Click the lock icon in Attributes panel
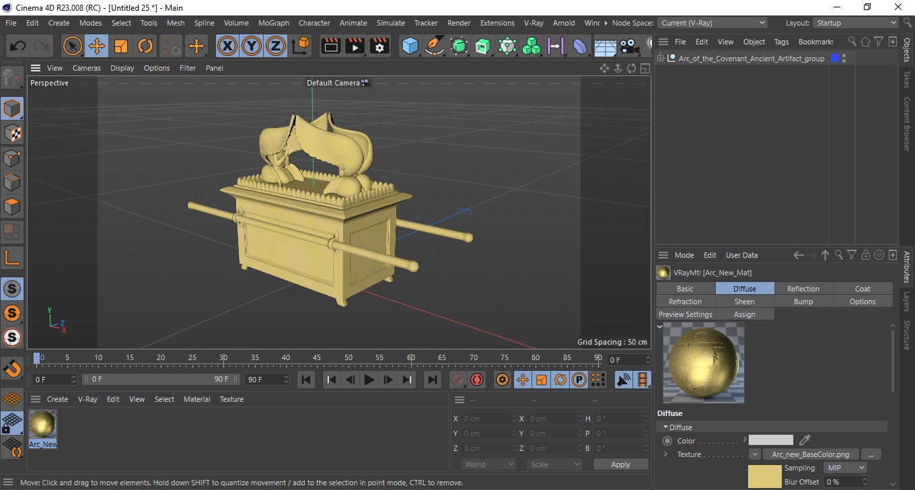The width and height of the screenshot is (915, 490). [866, 255]
